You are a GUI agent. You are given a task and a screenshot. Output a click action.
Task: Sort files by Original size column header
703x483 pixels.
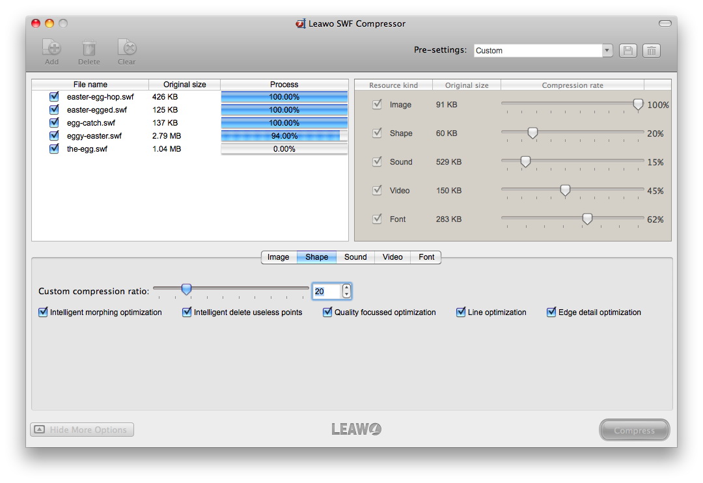[185, 85]
